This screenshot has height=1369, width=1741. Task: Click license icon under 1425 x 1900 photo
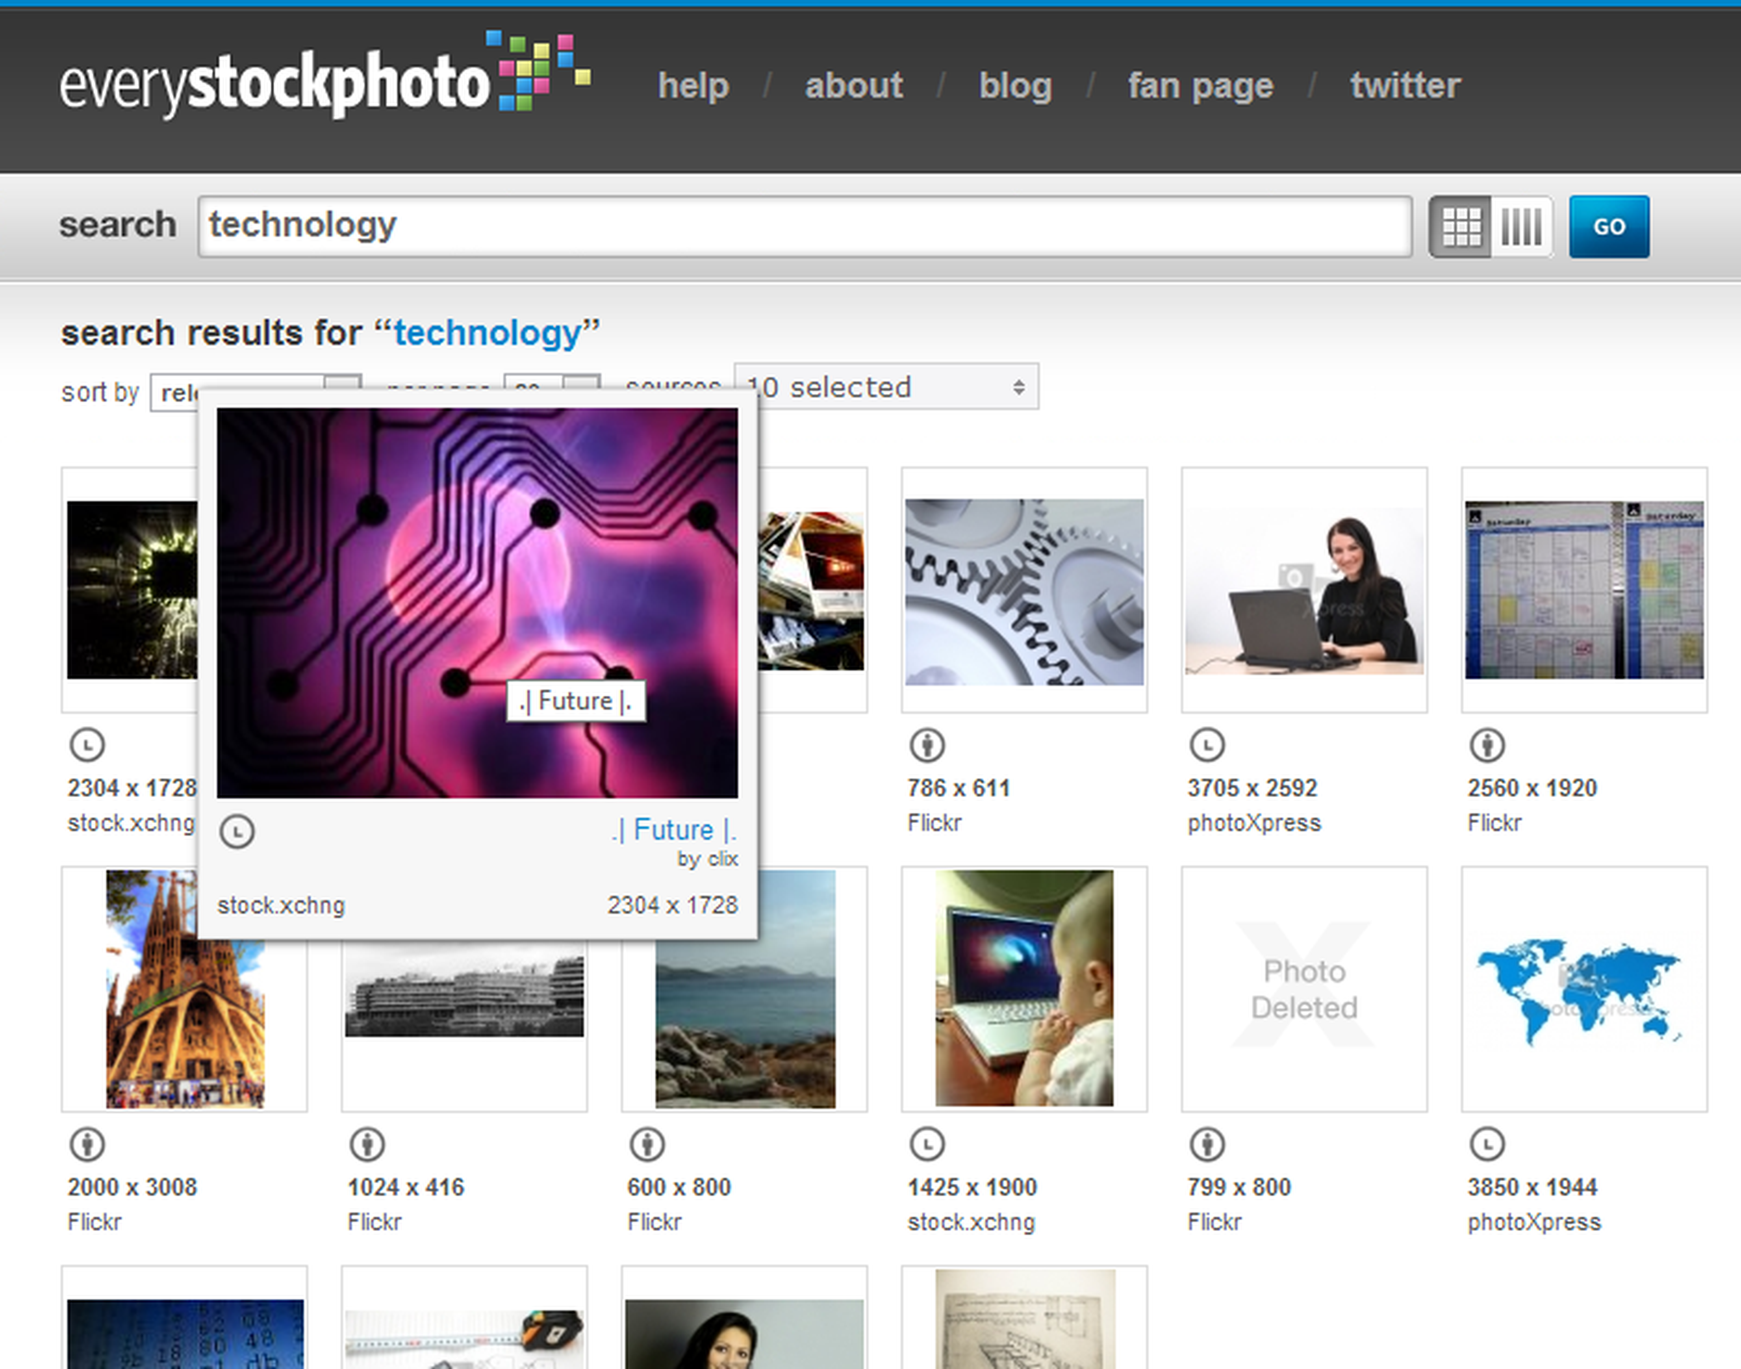[927, 1145]
